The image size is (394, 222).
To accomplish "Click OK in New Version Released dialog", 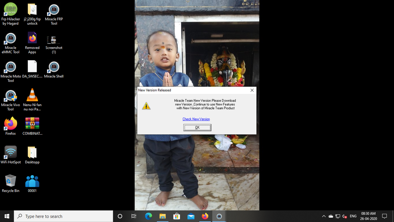I will pyautogui.click(x=197, y=127).
